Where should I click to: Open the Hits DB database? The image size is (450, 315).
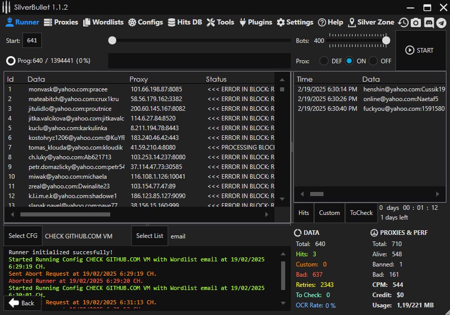click(x=185, y=22)
